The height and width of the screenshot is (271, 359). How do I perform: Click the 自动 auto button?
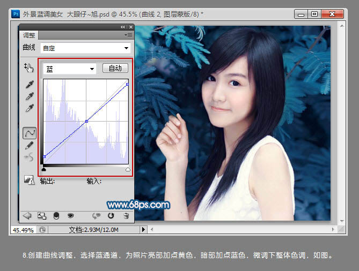click(x=115, y=68)
